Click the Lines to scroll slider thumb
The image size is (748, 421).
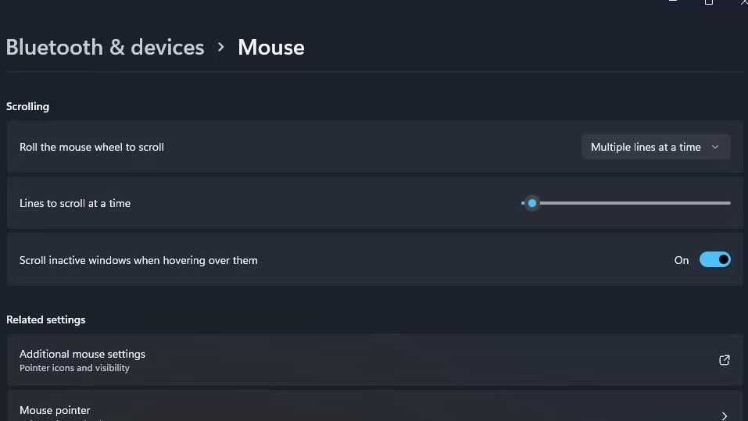point(532,203)
